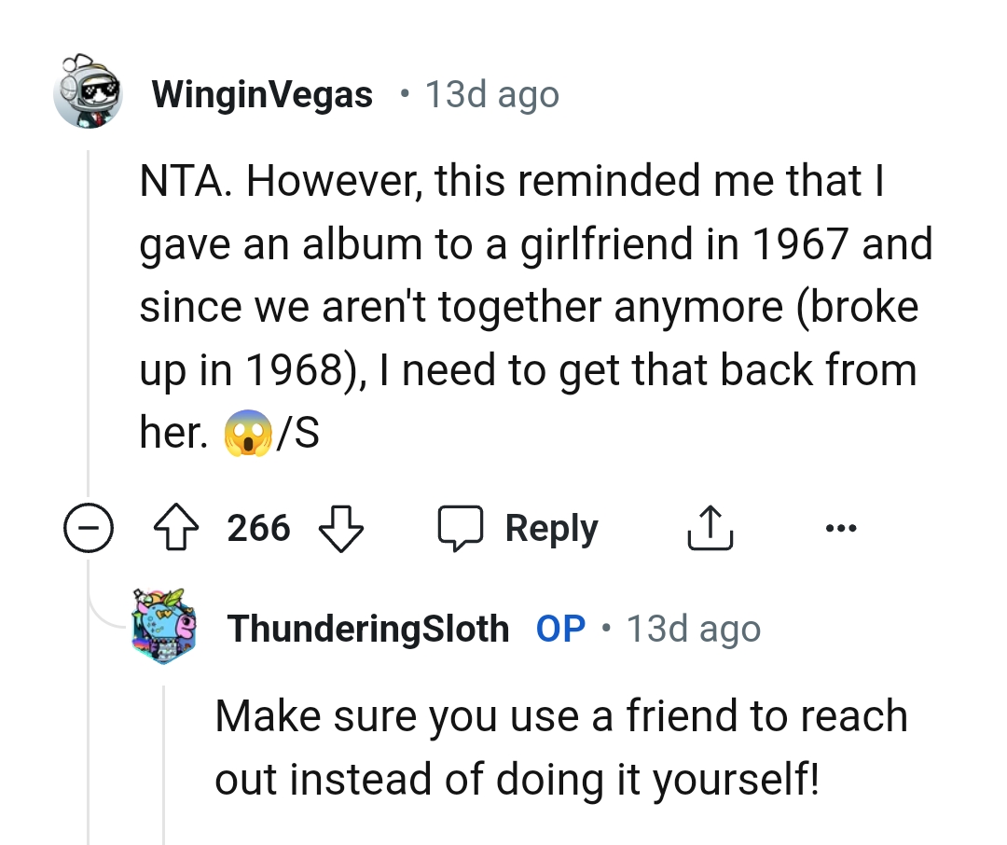Downvote WinginVegas's comment
1007x845 pixels.
[x=340, y=529]
